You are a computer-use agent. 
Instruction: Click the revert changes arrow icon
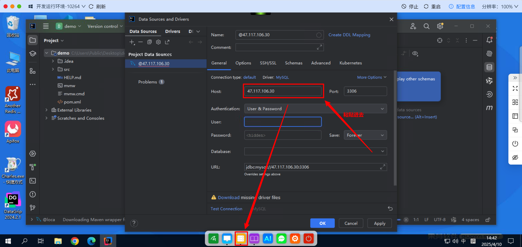coord(390,208)
